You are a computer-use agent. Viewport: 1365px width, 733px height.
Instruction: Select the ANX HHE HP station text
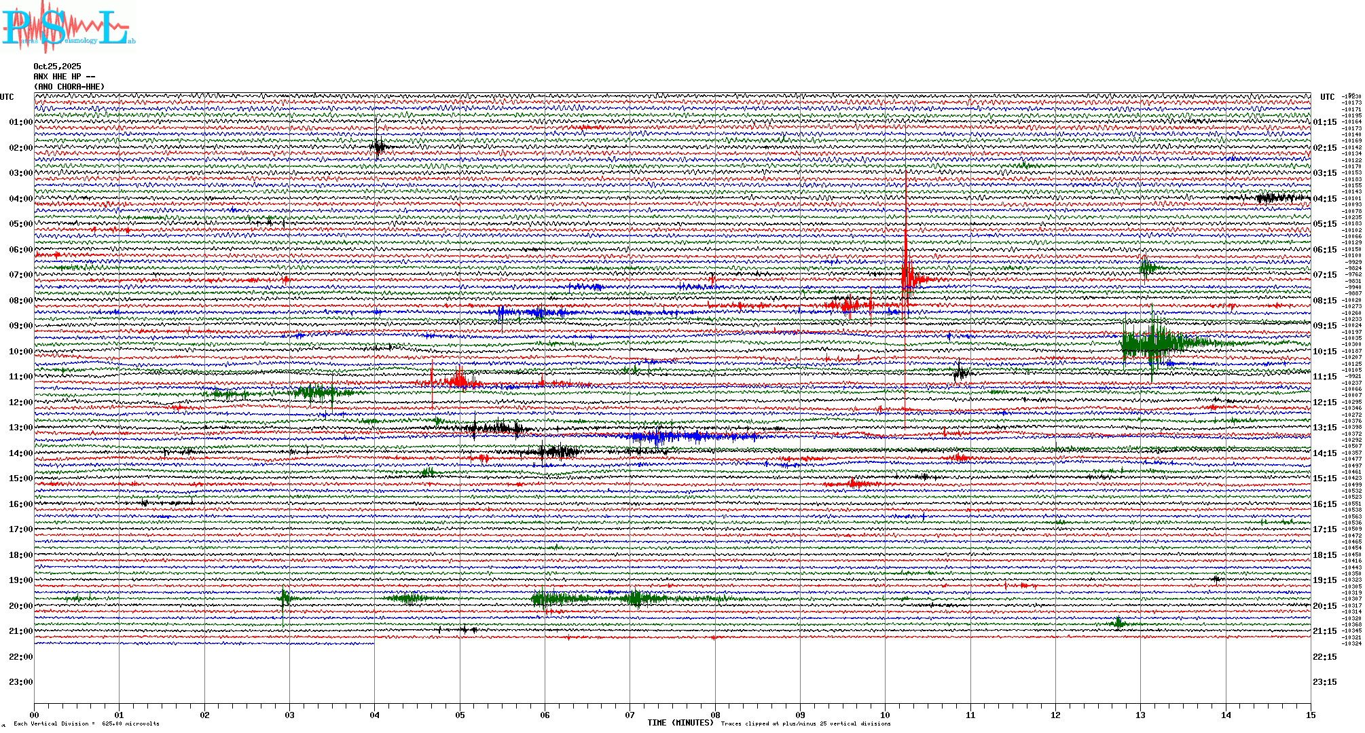[x=64, y=77]
